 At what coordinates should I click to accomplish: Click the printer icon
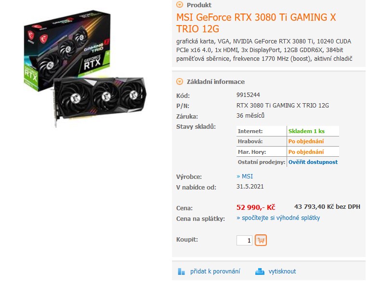pyautogui.click(x=260, y=271)
